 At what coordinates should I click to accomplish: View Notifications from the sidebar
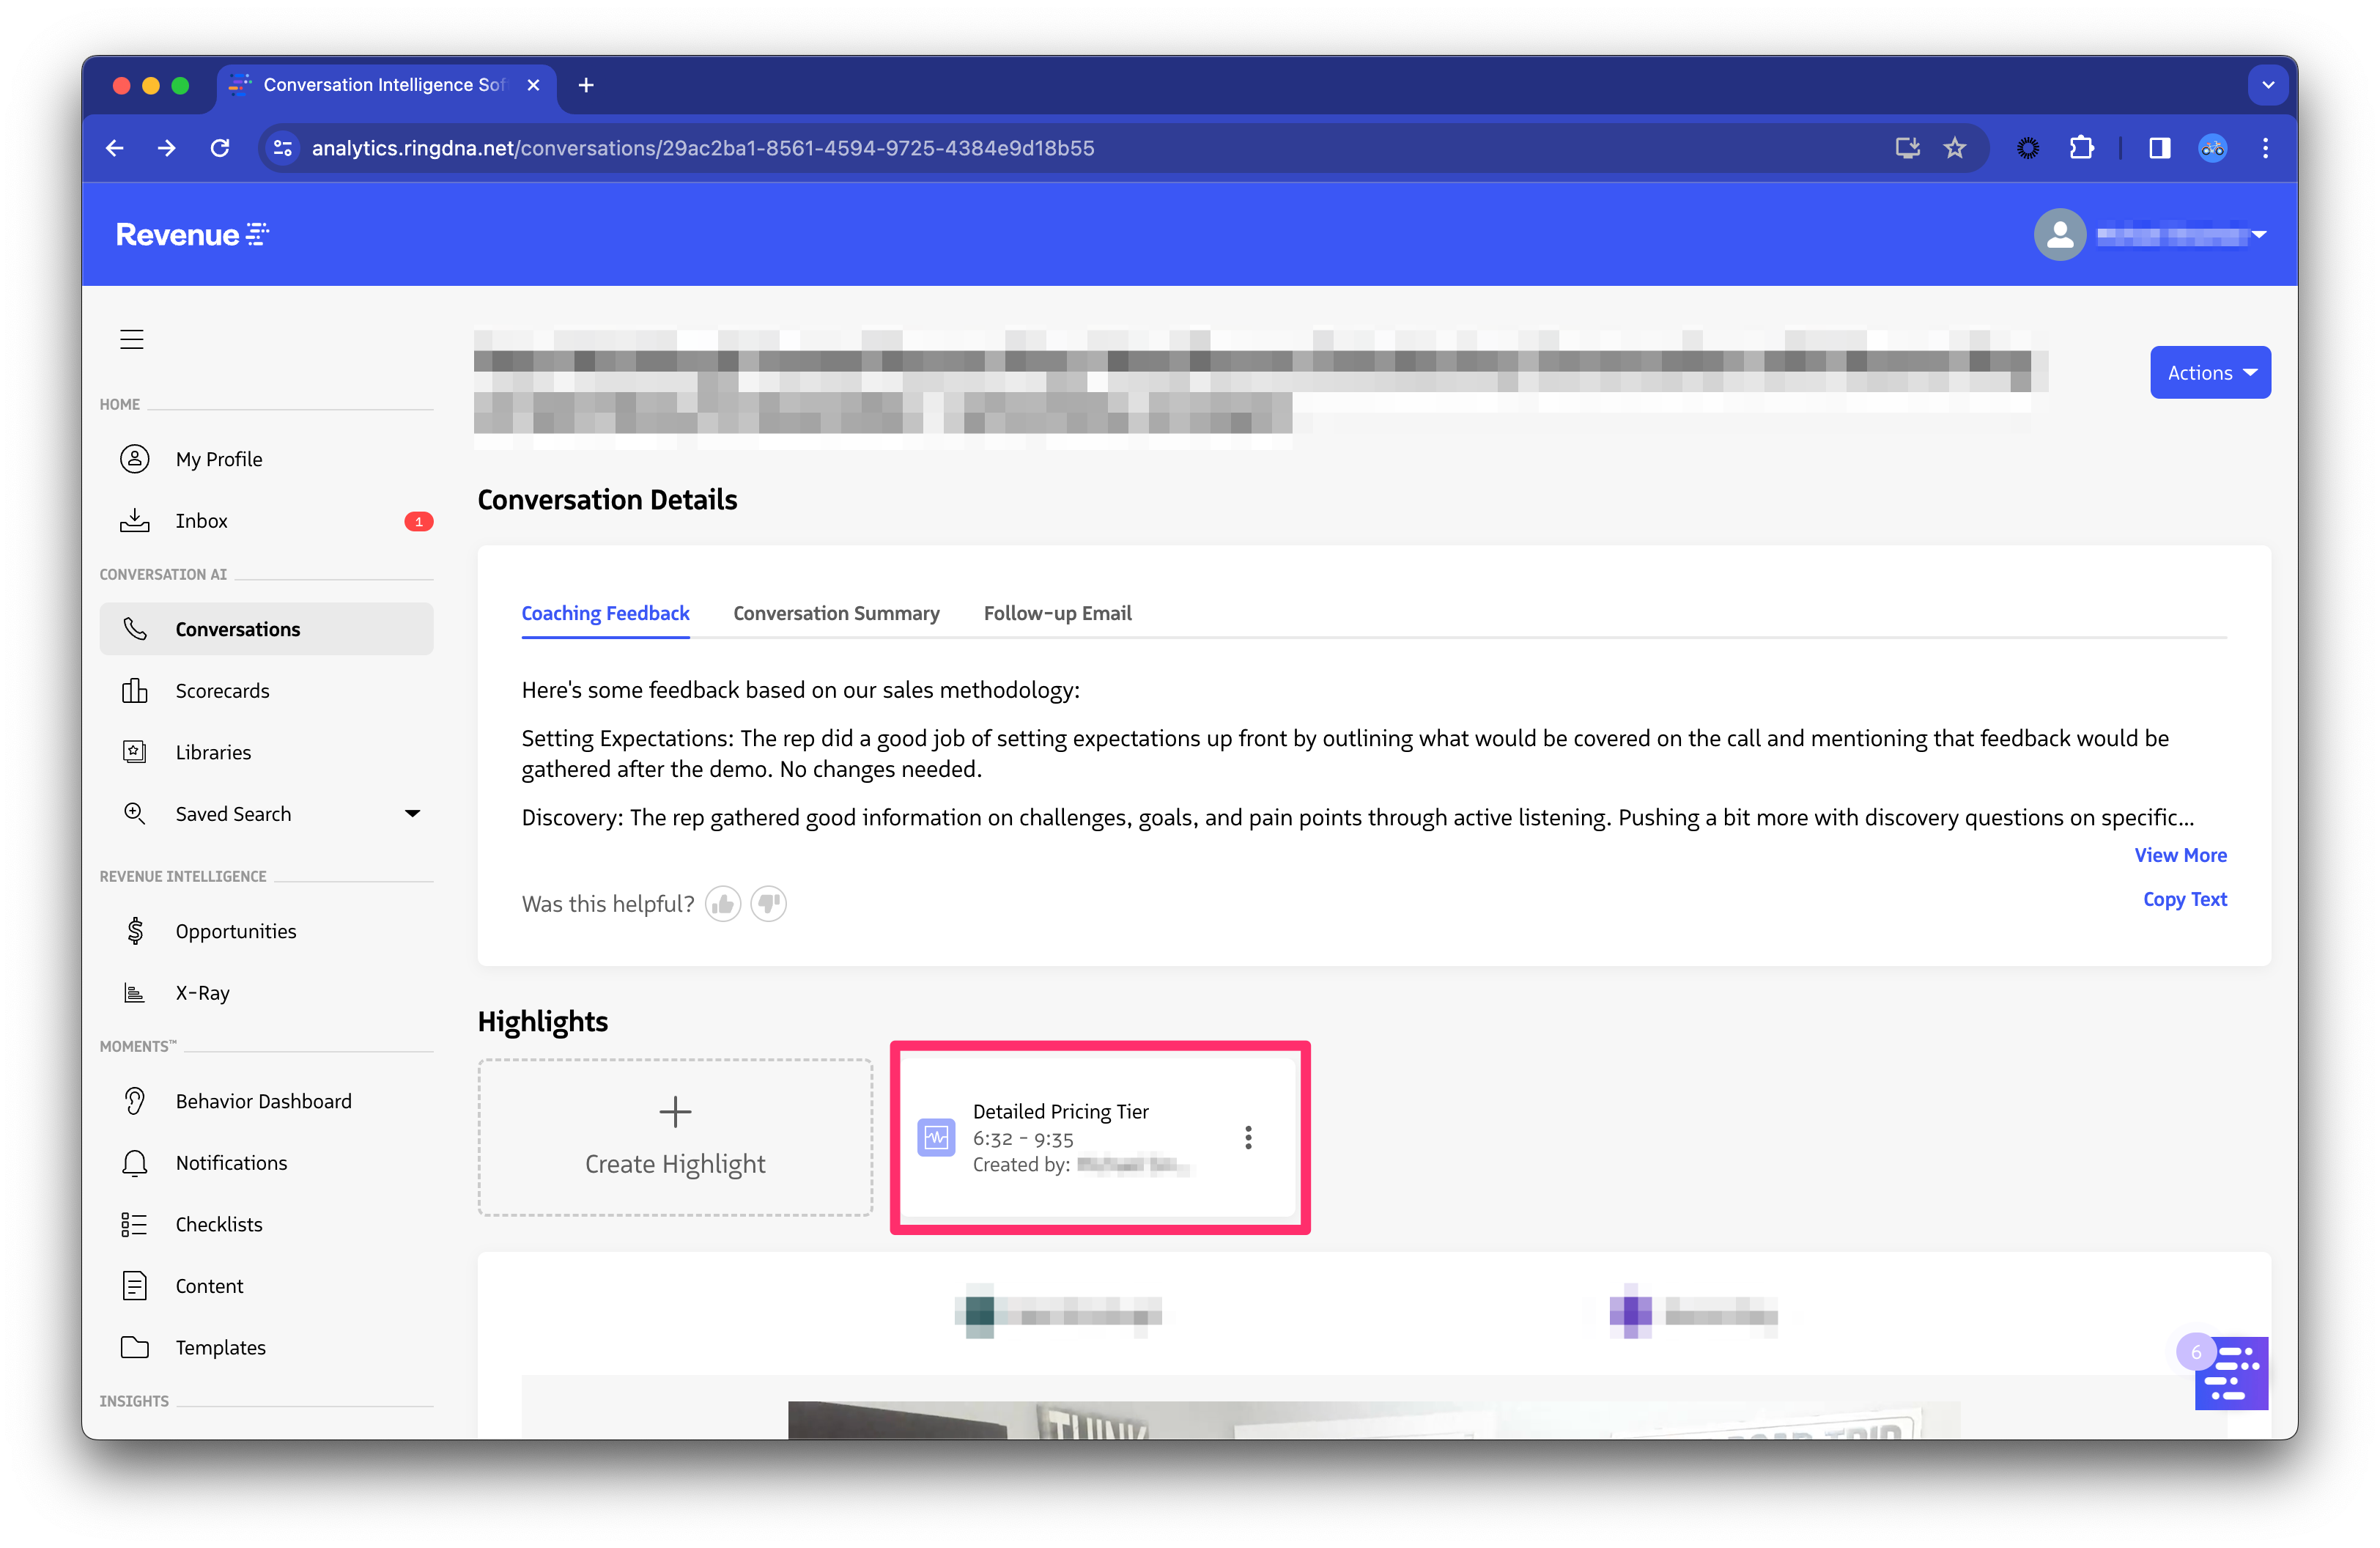coord(231,1162)
